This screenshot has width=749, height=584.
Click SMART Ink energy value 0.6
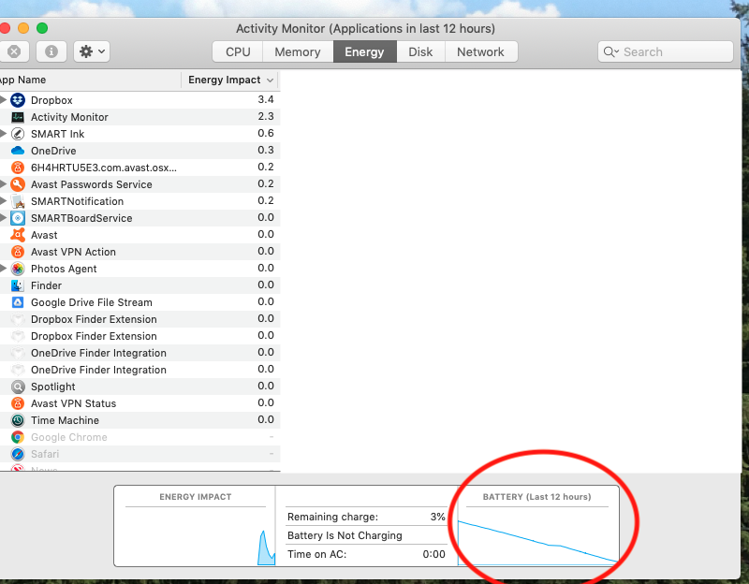click(x=266, y=133)
